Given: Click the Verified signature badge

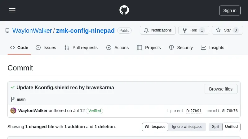Looking at the screenshot, I should pos(95,111).
